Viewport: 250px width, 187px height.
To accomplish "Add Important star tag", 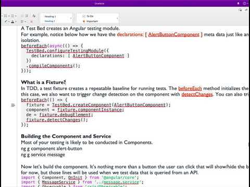I will click(x=91, y=21).
